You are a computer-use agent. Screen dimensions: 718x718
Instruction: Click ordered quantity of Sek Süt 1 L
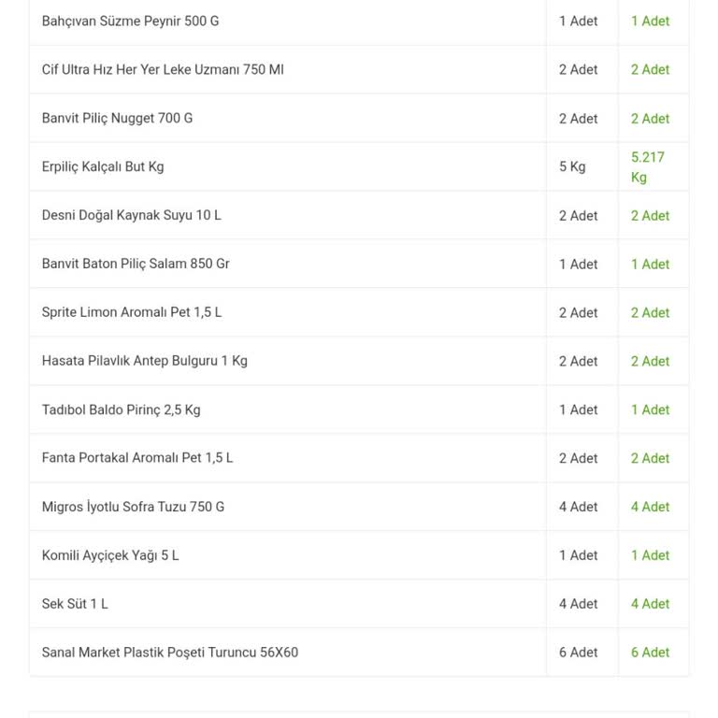pos(578,604)
